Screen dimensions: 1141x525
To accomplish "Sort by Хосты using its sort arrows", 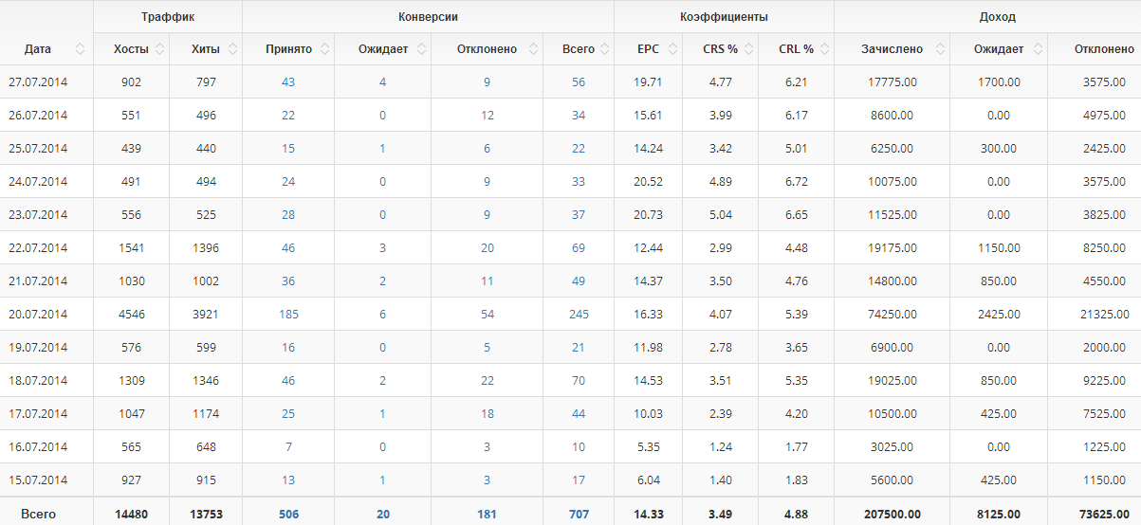I will click(x=159, y=49).
